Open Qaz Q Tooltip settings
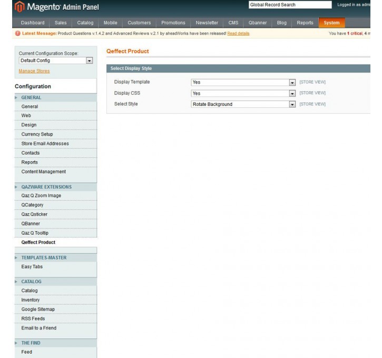 [x=55, y=233]
